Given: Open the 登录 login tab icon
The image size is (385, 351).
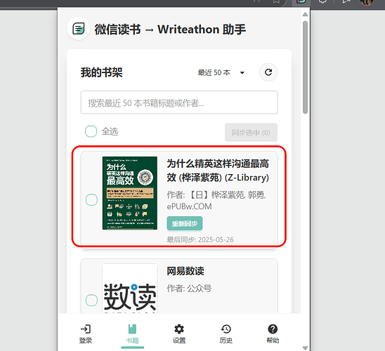Looking at the screenshot, I should coord(86,329).
